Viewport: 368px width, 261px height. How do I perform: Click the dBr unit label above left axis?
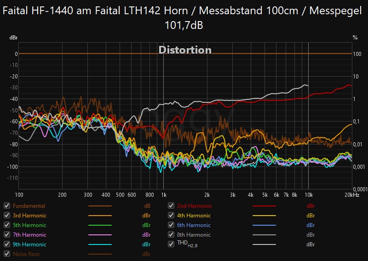[13, 38]
